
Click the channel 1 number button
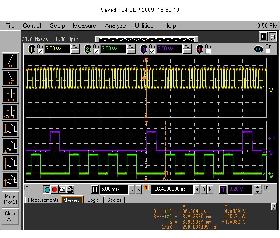click(x=31, y=49)
